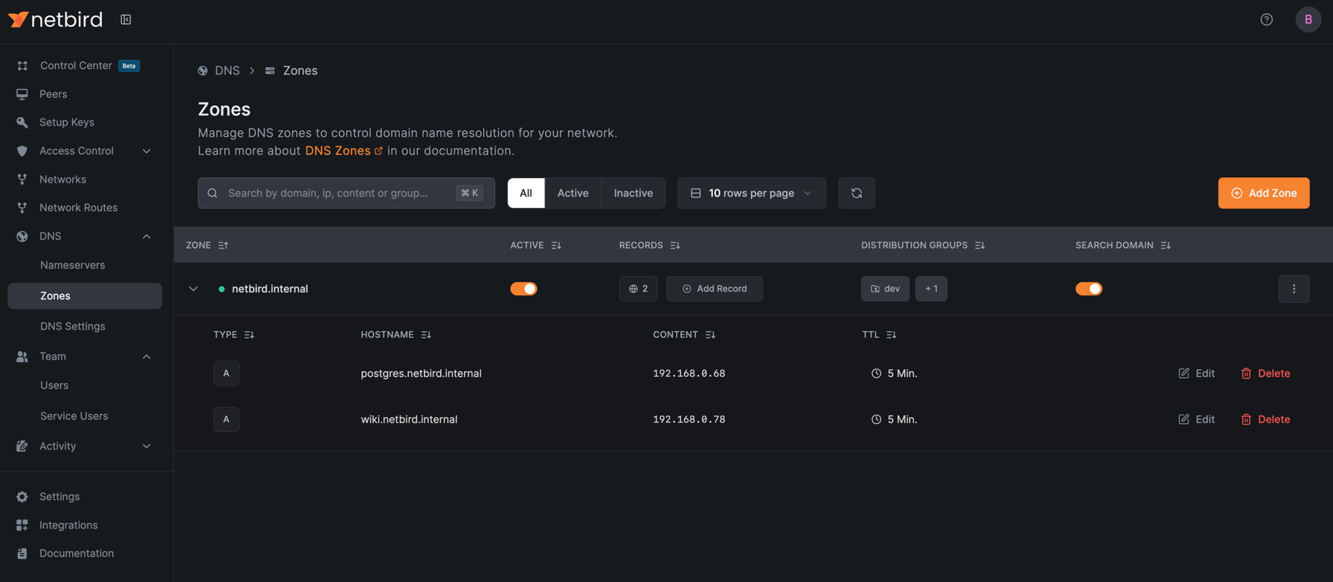Sort by the Content column icon
Image resolution: width=1333 pixels, height=582 pixels.
tap(710, 335)
